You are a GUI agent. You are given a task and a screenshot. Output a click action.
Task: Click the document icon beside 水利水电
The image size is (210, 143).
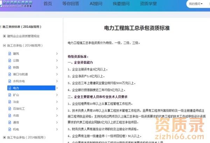tap(9, 81)
